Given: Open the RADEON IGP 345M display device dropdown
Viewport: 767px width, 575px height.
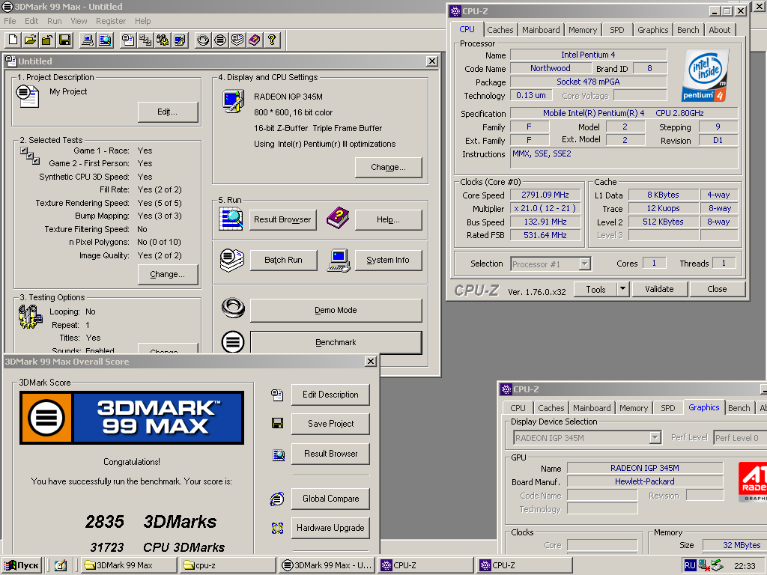Looking at the screenshot, I should 655,437.
